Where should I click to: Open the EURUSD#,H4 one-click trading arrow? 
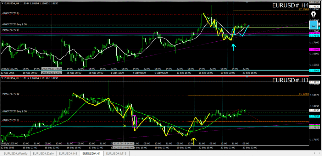click(2, 3)
